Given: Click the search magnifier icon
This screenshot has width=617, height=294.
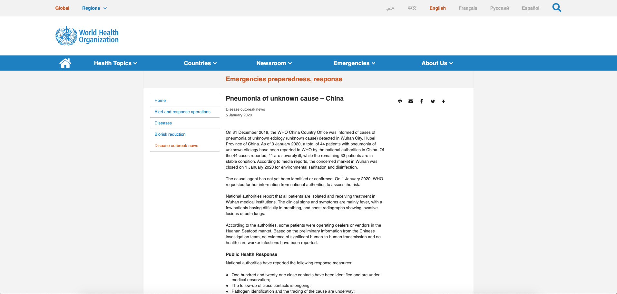Looking at the screenshot, I should pos(556,8).
